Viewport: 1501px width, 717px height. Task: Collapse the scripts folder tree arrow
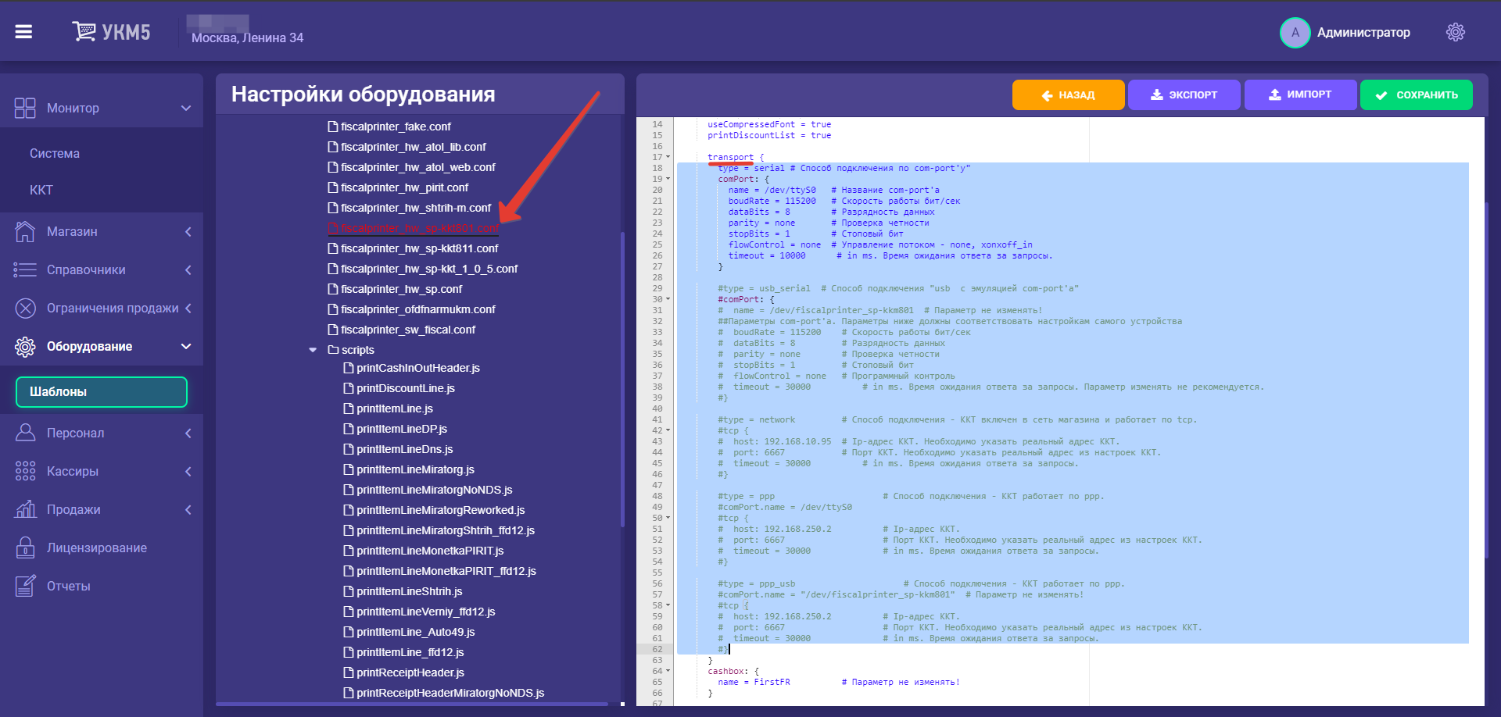(x=313, y=350)
